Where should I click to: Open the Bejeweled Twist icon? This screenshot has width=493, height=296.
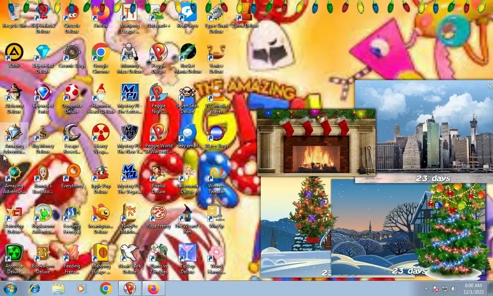[43, 98]
